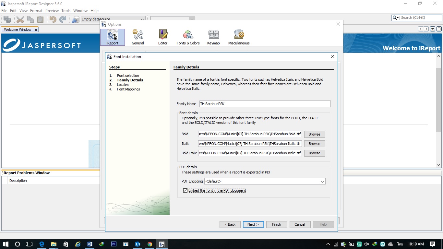Open the Window menu

click(x=80, y=11)
